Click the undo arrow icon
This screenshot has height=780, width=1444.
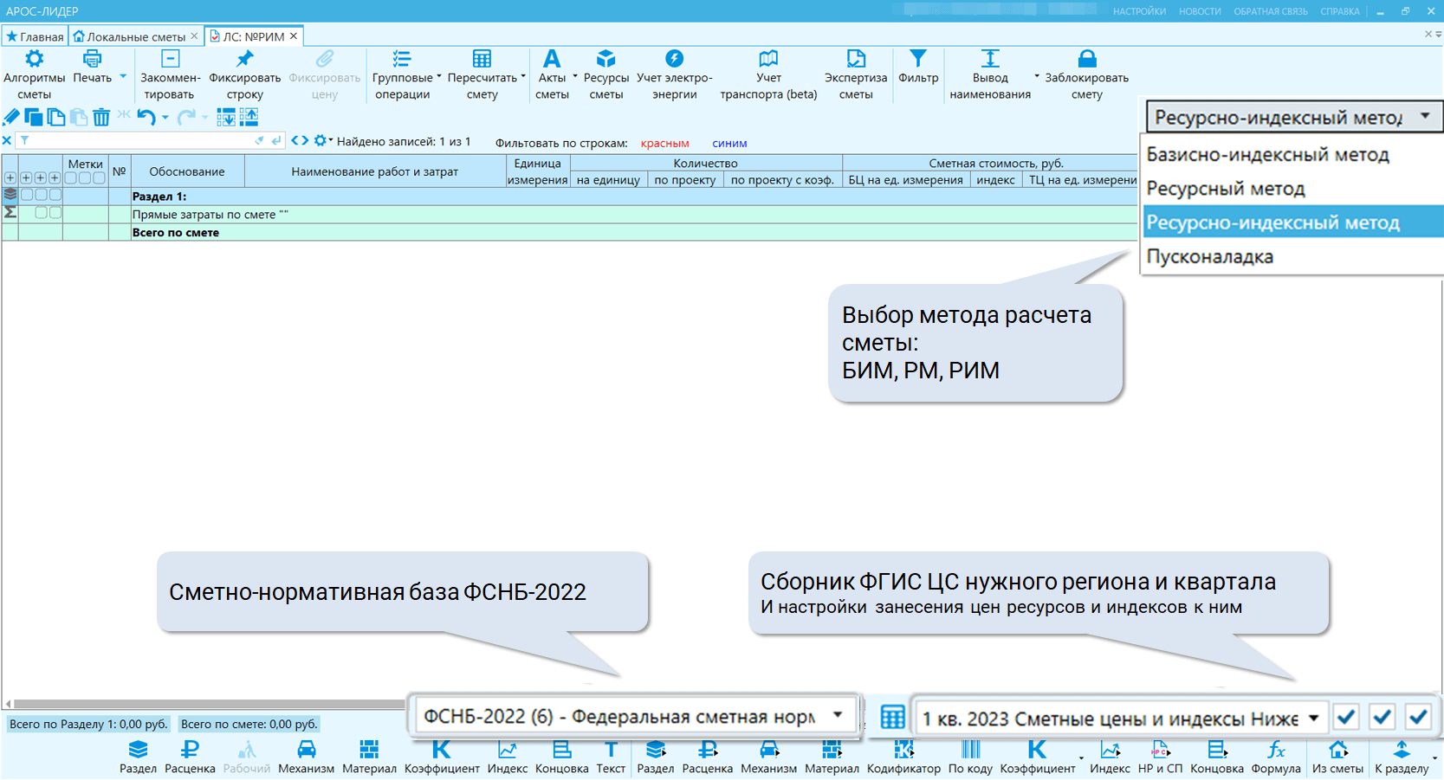(146, 117)
